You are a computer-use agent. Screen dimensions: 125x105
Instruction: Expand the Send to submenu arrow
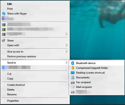point(66,63)
